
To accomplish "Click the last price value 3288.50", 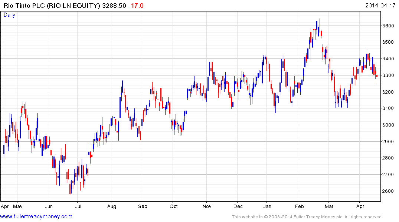I will click(114, 6).
